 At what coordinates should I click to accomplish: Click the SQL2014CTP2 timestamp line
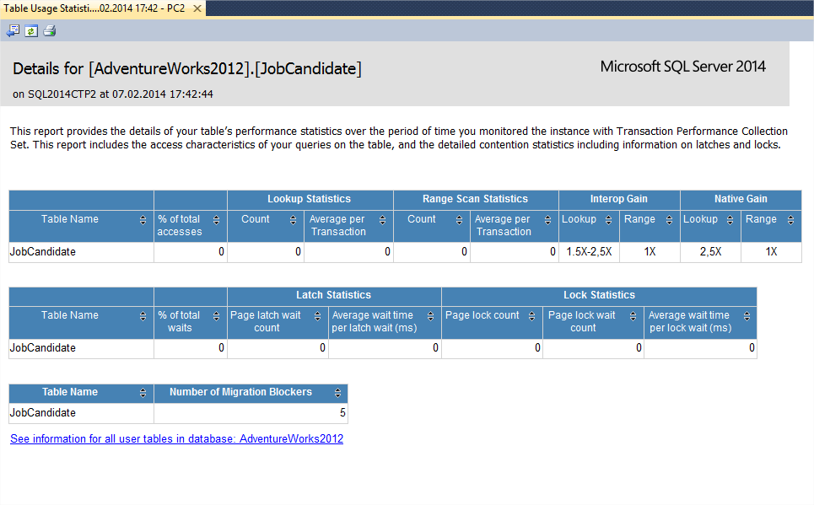click(x=113, y=94)
